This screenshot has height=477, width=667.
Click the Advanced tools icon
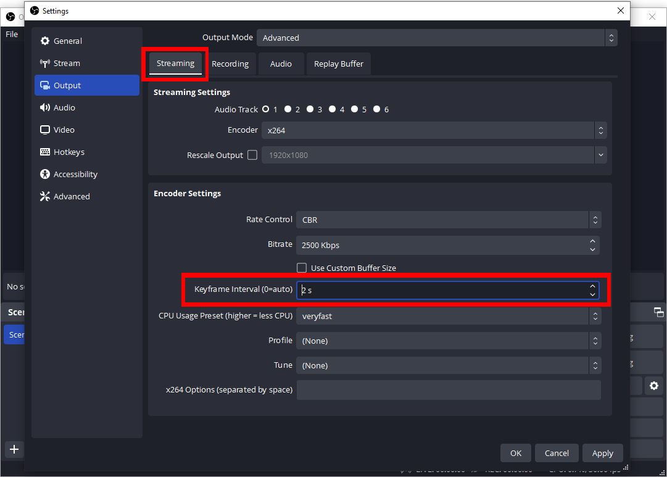[x=44, y=197]
